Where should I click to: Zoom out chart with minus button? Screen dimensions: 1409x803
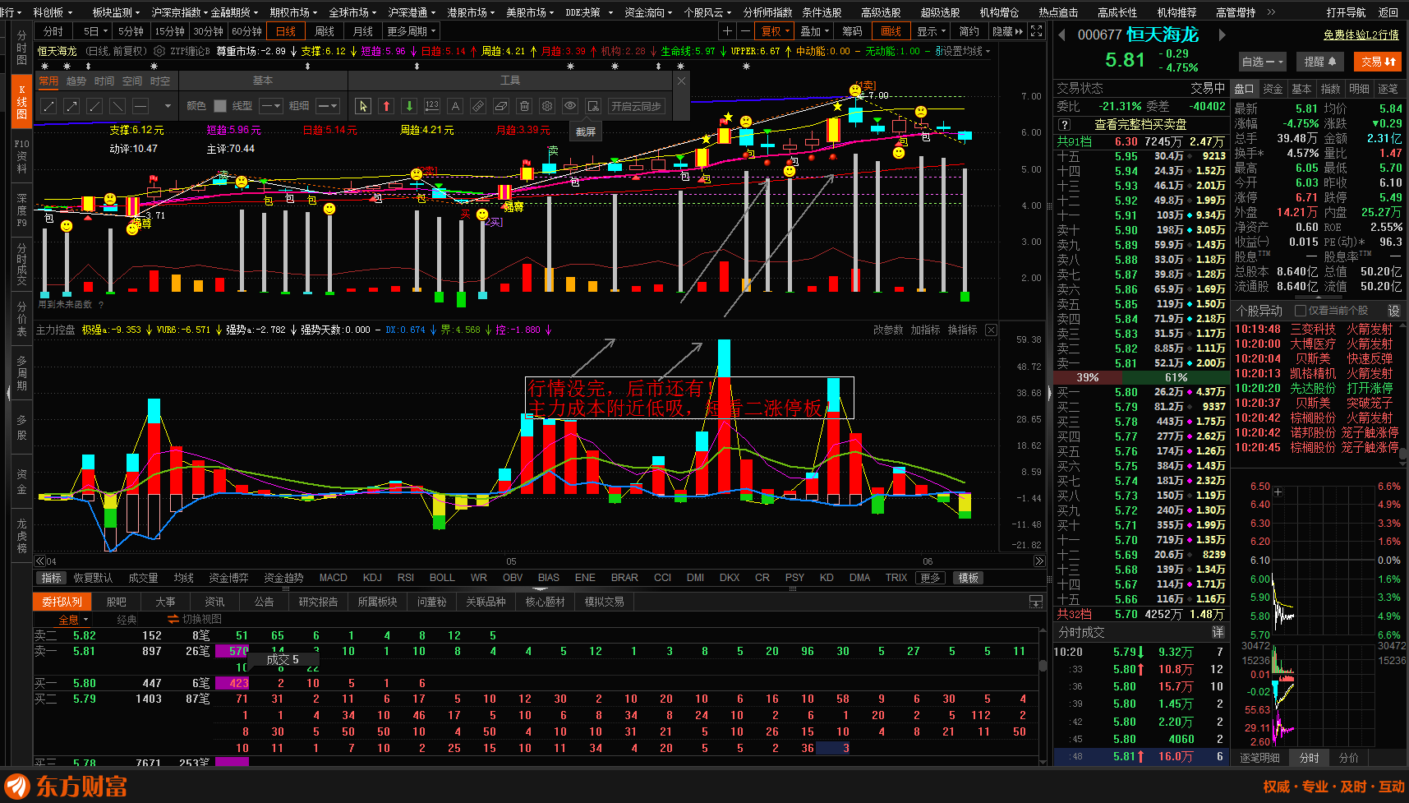[x=745, y=31]
